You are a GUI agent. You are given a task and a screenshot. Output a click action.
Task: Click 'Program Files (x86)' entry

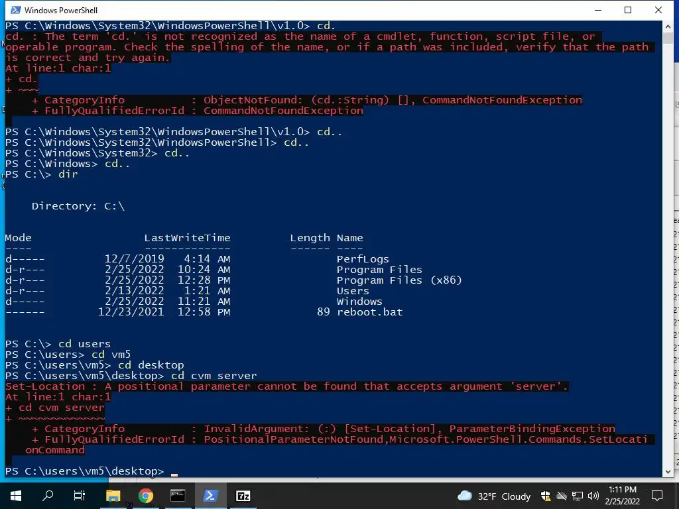tap(399, 280)
